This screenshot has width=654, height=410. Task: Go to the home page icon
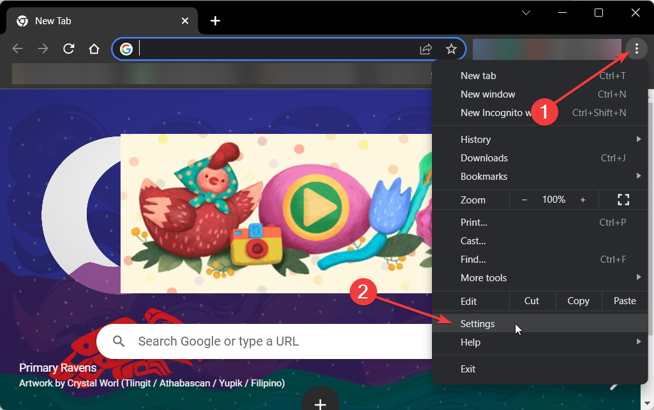94,48
